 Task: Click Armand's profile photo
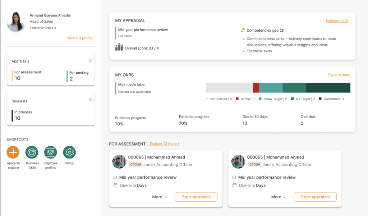16,22
